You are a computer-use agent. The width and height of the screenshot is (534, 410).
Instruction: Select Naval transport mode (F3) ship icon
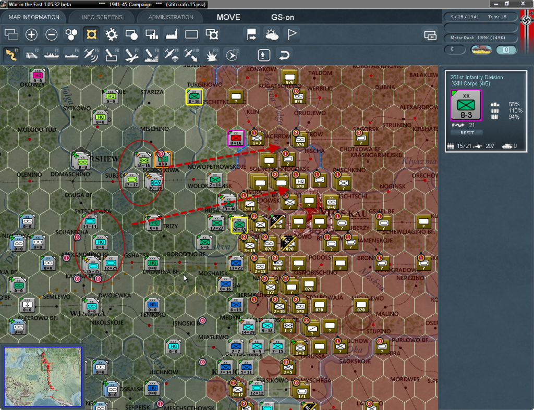[52, 55]
